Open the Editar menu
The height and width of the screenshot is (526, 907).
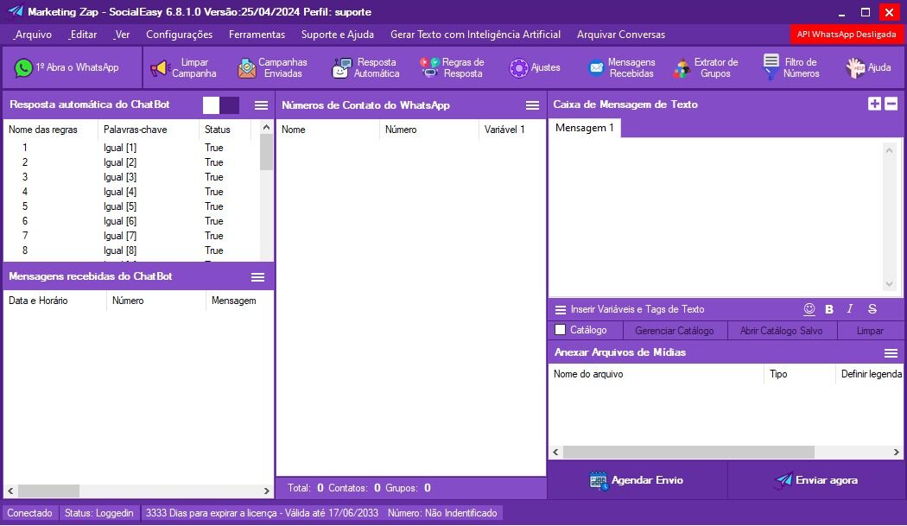click(83, 35)
